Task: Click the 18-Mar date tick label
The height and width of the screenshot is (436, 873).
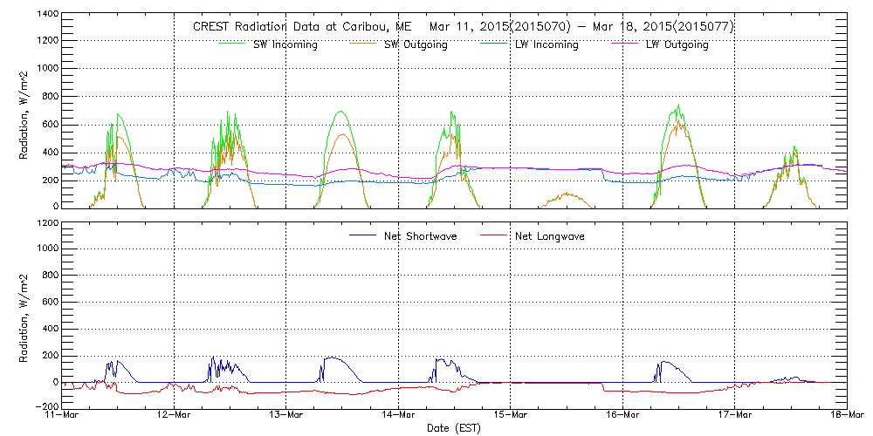Action: pos(846,415)
